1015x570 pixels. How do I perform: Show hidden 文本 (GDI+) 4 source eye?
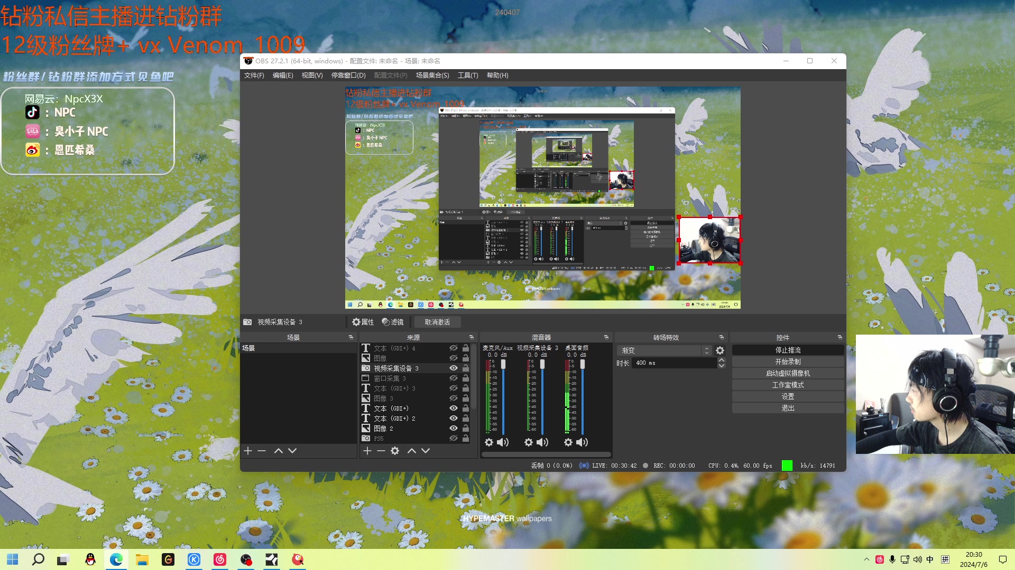pos(453,348)
